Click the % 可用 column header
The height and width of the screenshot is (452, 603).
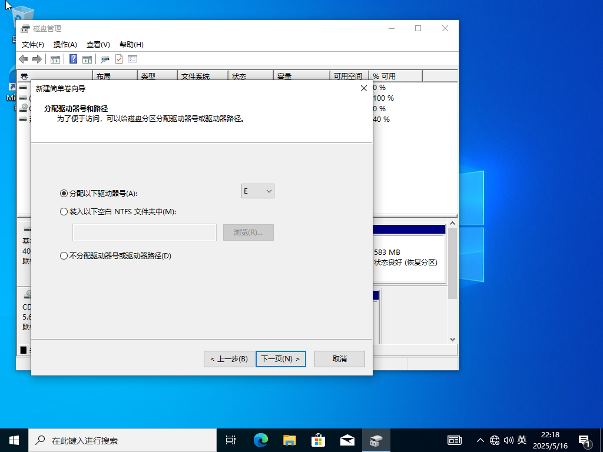pyautogui.click(x=396, y=76)
